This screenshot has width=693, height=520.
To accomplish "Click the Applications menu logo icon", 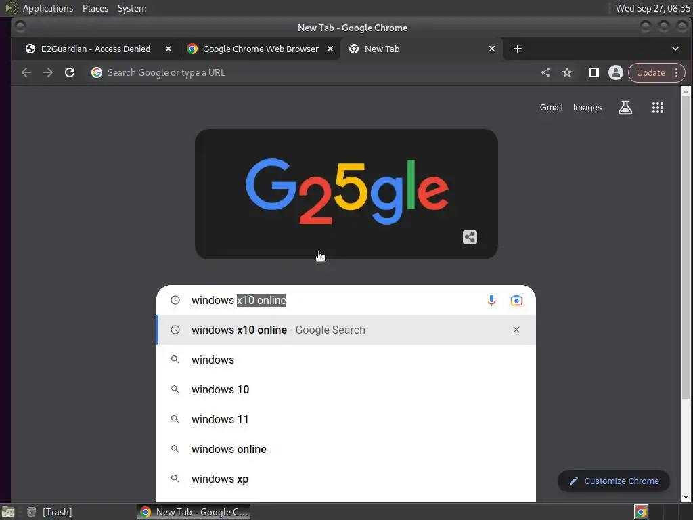I will [11, 8].
